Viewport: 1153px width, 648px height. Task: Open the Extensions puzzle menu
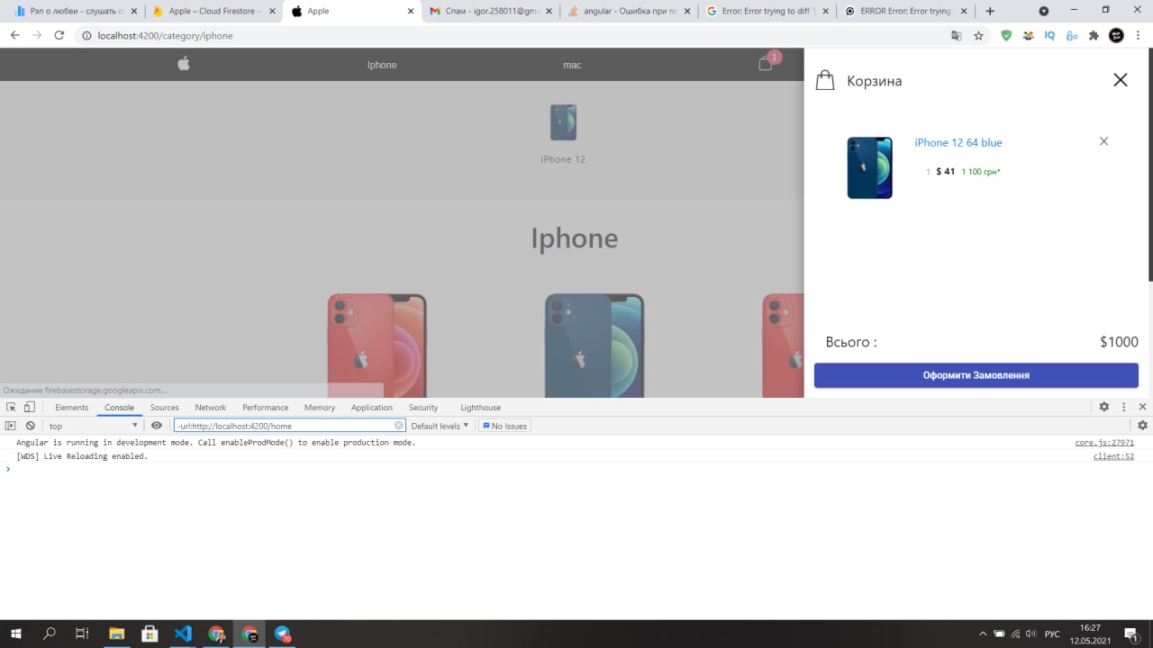(x=1094, y=36)
